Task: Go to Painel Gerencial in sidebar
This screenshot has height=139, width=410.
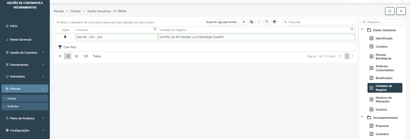Action: pyautogui.click(x=20, y=40)
